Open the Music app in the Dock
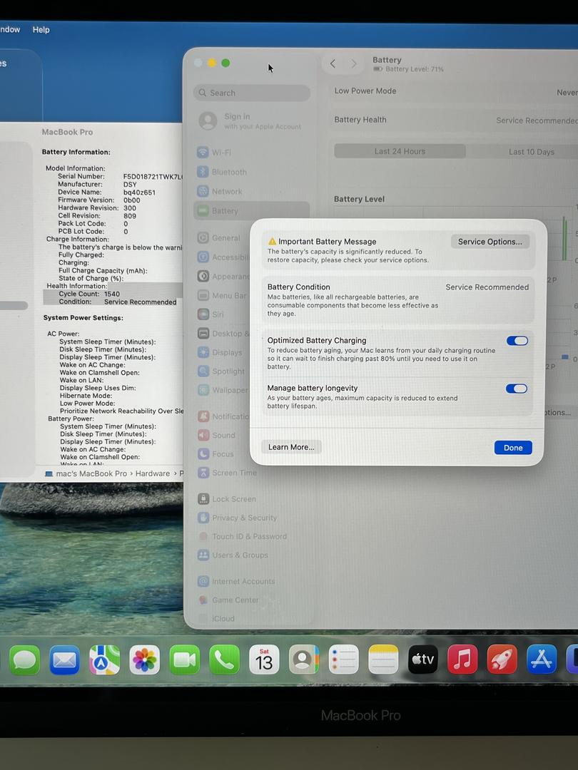578x770 pixels. (x=462, y=659)
